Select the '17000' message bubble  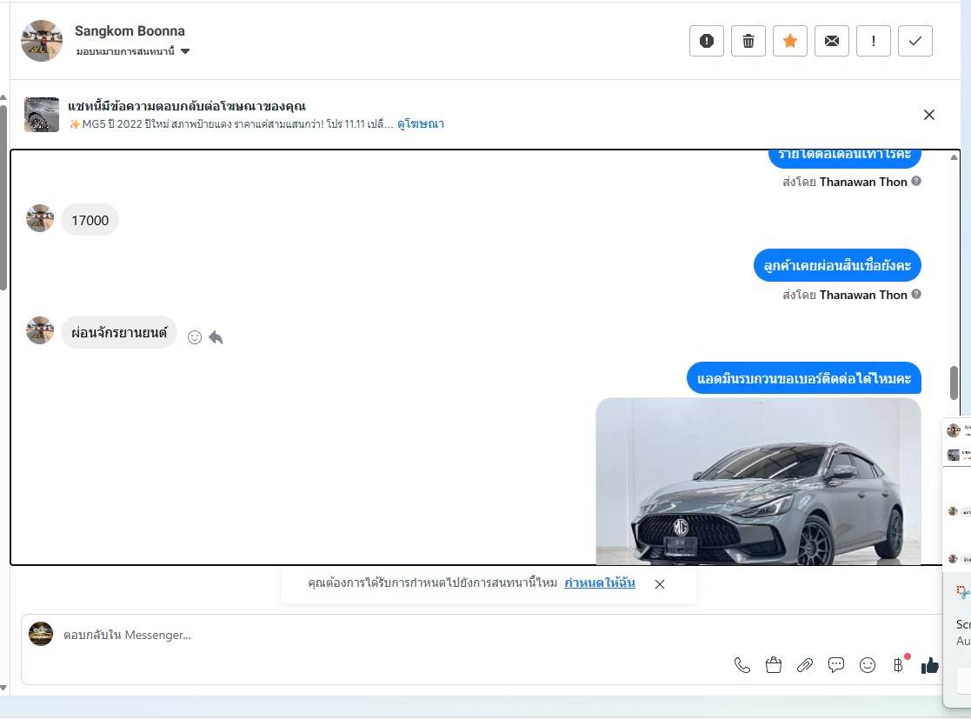coord(90,220)
